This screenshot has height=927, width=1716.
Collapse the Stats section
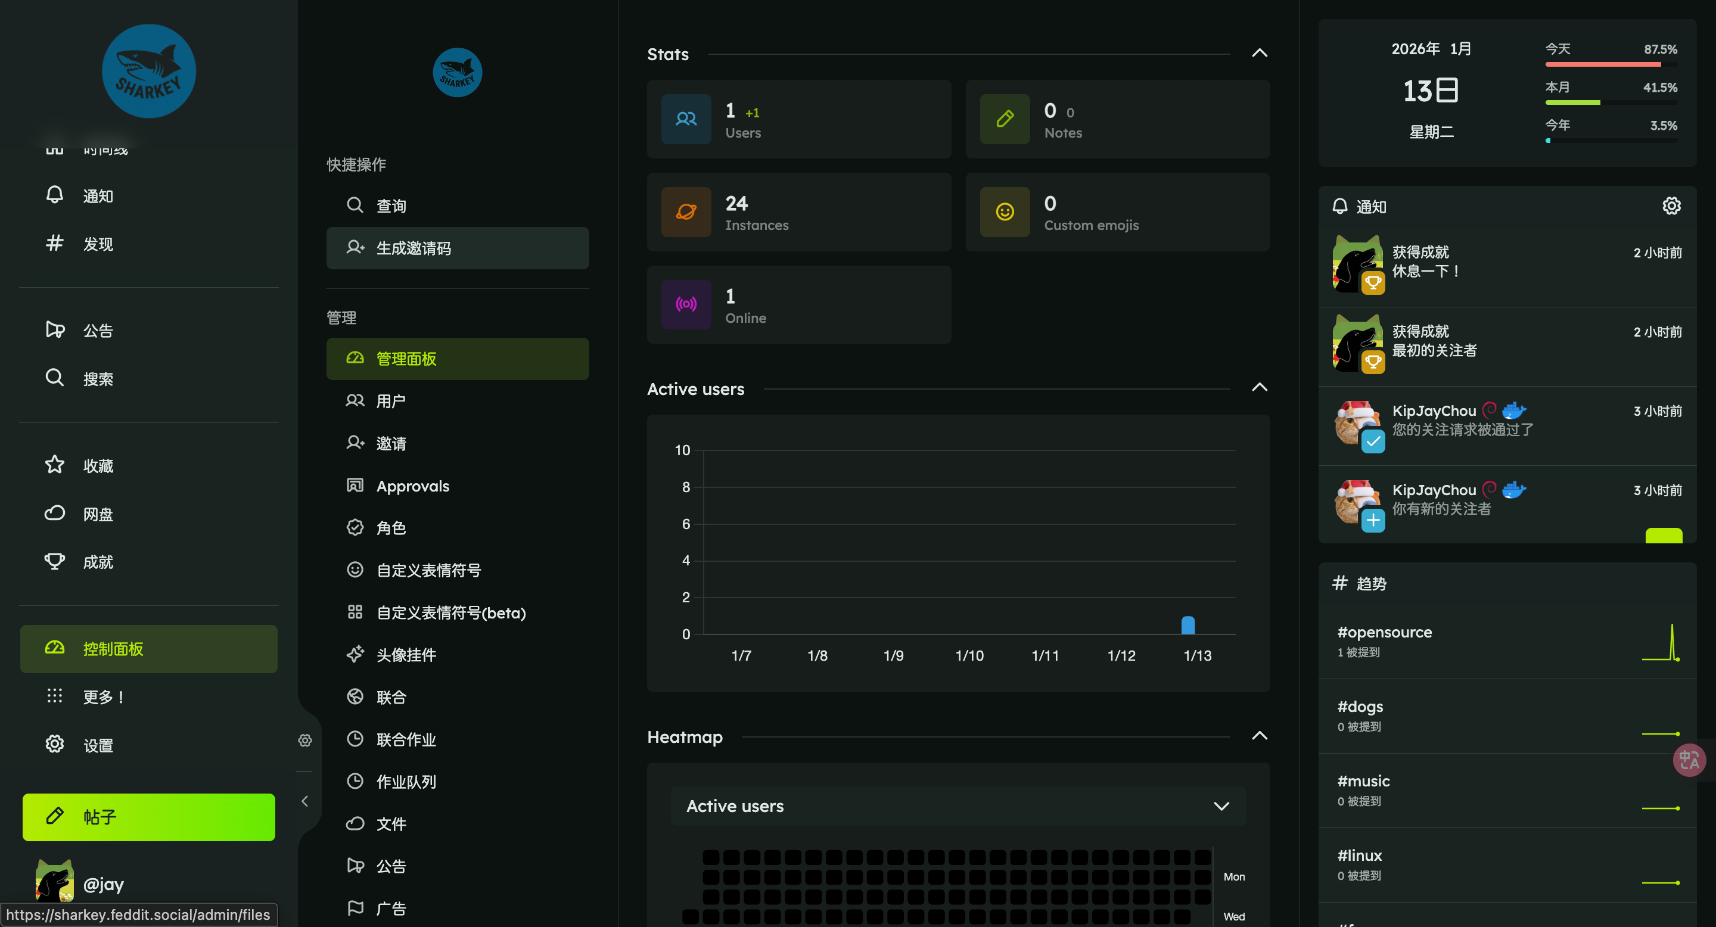[1259, 53]
